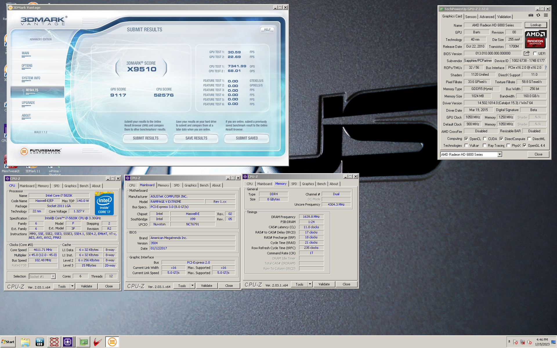Show hidden system tray icons
557x348 pixels.
coord(509,342)
